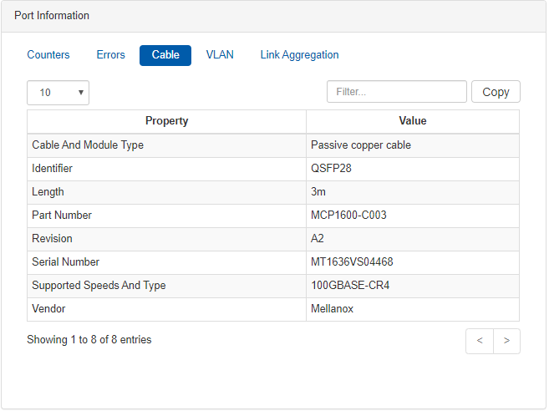This screenshot has width=549, height=411.
Task: Click the Identifier value QSFP28
Action: [x=331, y=169]
